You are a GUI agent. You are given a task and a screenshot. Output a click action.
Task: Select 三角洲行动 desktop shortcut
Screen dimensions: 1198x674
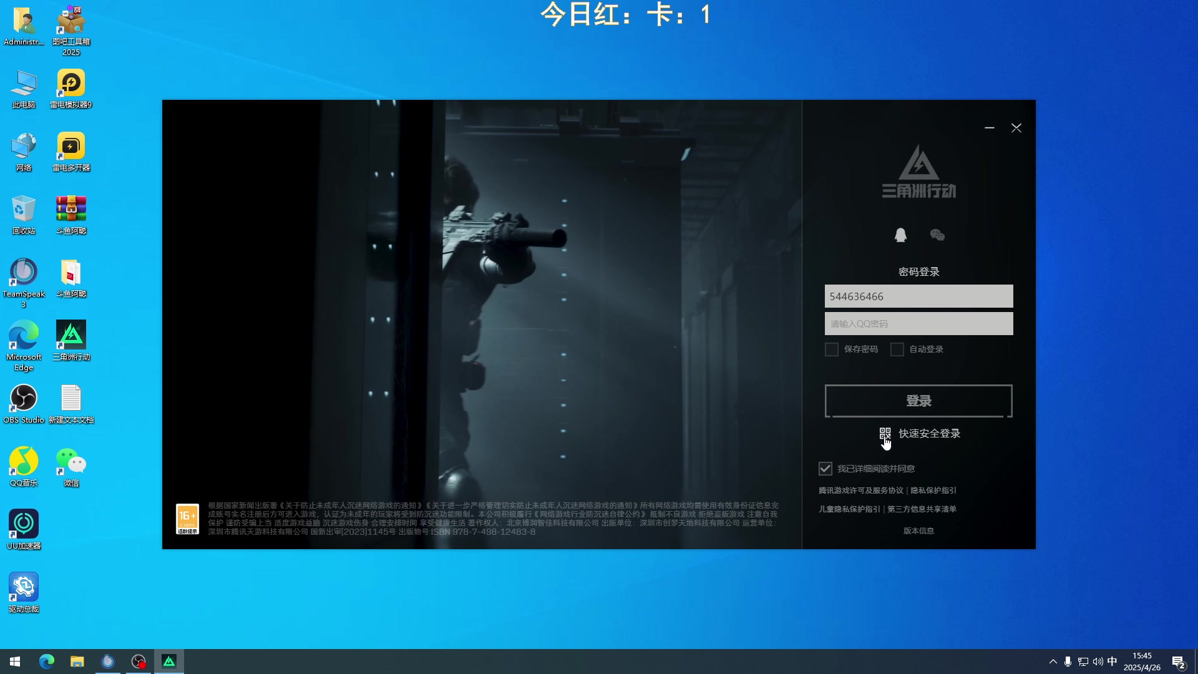71,341
